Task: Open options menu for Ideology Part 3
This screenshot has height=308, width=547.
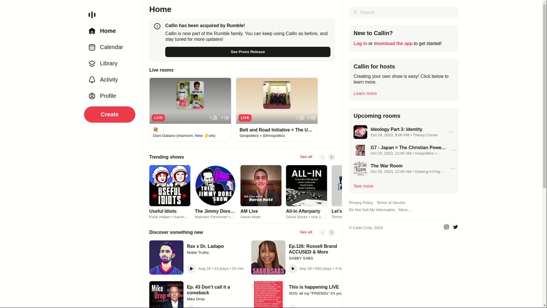Action: coord(451,132)
